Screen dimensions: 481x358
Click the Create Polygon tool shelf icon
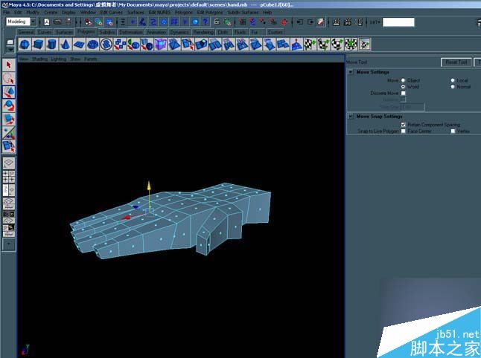click(x=106, y=45)
